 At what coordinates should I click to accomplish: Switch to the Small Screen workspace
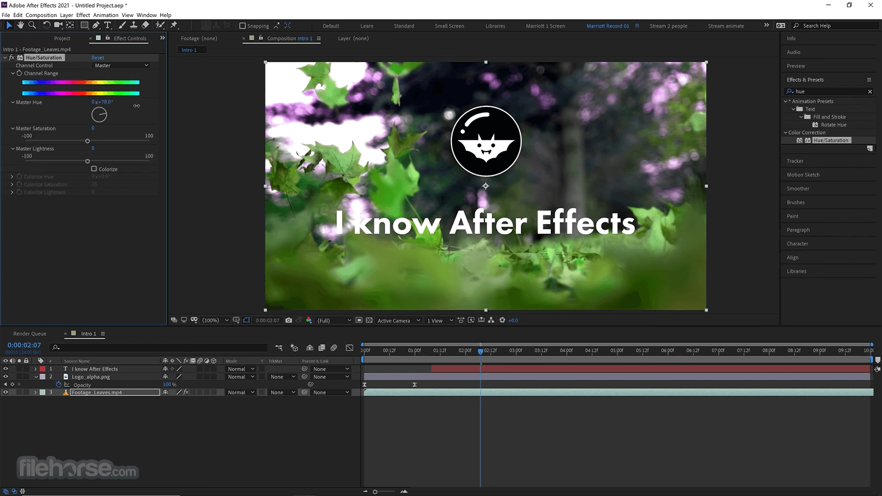(x=449, y=26)
